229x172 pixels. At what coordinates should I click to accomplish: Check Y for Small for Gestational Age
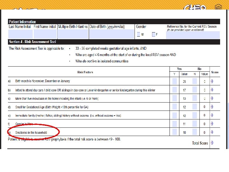pyautogui.click(x=175, y=107)
